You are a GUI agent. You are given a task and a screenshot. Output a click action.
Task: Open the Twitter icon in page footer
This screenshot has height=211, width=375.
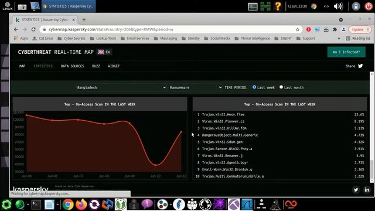tap(356, 190)
